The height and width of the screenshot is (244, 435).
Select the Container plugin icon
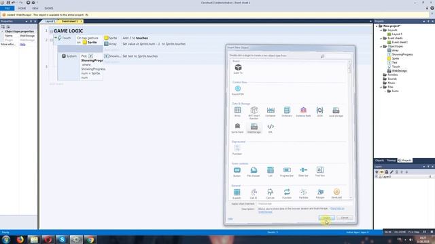271,111
